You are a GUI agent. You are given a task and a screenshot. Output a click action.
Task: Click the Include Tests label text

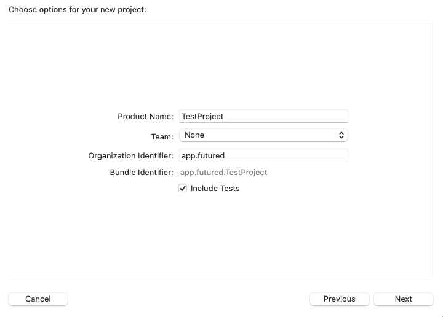[x=215, y=189]
